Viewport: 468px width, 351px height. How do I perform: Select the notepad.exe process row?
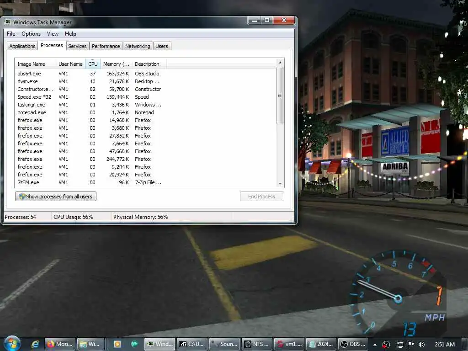point(146,112)
